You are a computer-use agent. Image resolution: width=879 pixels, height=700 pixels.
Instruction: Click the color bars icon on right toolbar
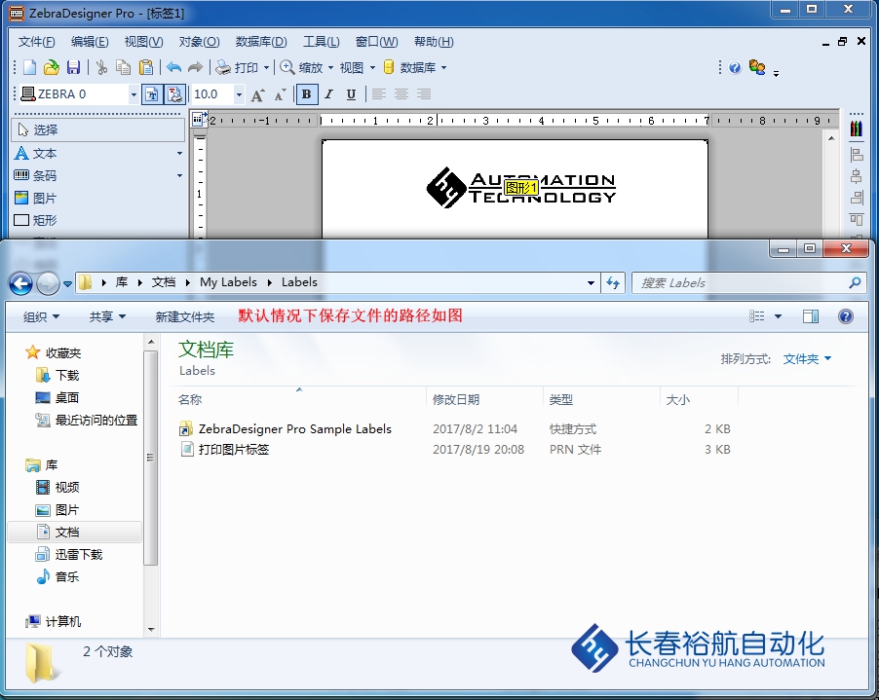[856, 129]
